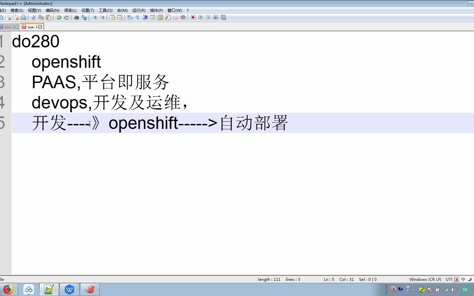Open the 视图(V) menu
The width and height of the screenshot is (474, 296).
(x=35, y=11)
